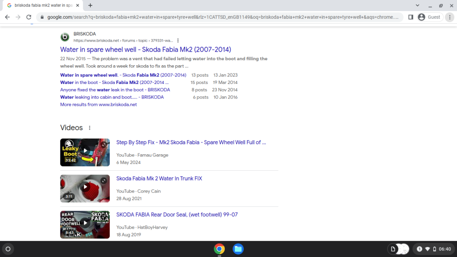Image resolution: width=457 pixels, height=257 pixels.
Task: Expand preview icon on Leaky Boot thumbnail
Action: click(104, 144)
